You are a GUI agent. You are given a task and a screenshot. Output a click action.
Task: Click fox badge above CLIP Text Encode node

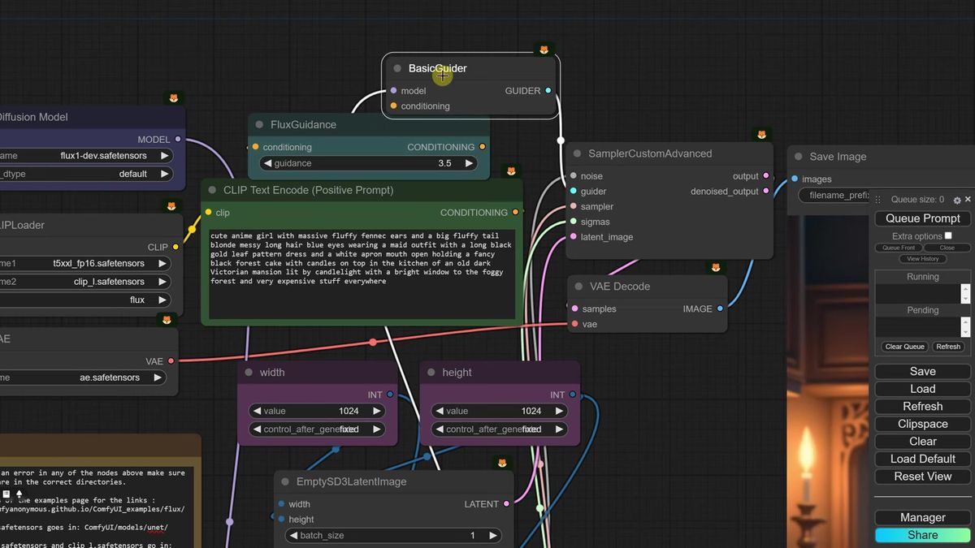pyautogui.click(x=511, y=171)
